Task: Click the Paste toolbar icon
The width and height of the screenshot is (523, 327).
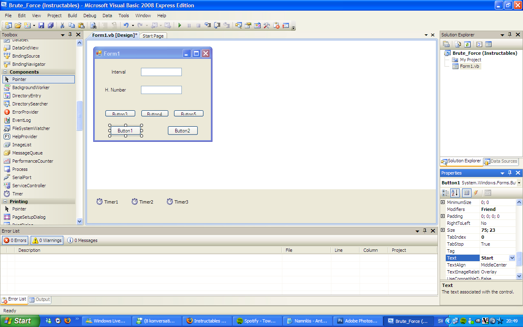Action: (x=81, y=25)
